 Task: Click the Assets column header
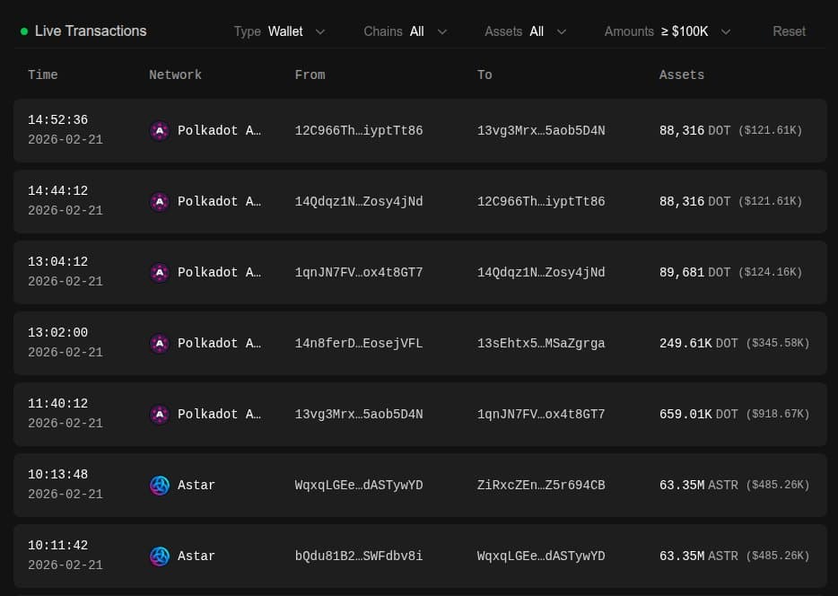click(681, 74)
